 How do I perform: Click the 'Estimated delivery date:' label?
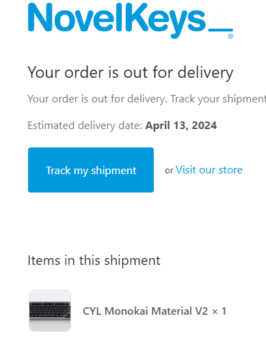(x=85, y=126)
